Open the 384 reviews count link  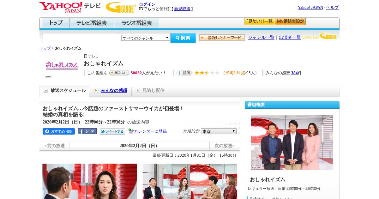(x=294, y=73)
